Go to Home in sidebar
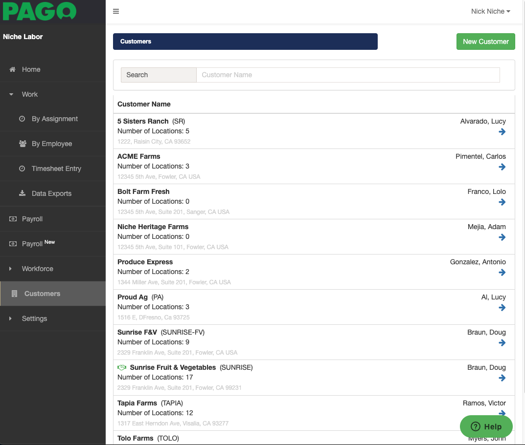Viewport: 525px width, 445px height. click(x=31, y=69)
